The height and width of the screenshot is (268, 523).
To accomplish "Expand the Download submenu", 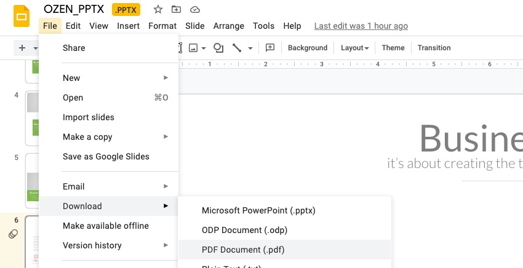I will (x=109, y=206).
